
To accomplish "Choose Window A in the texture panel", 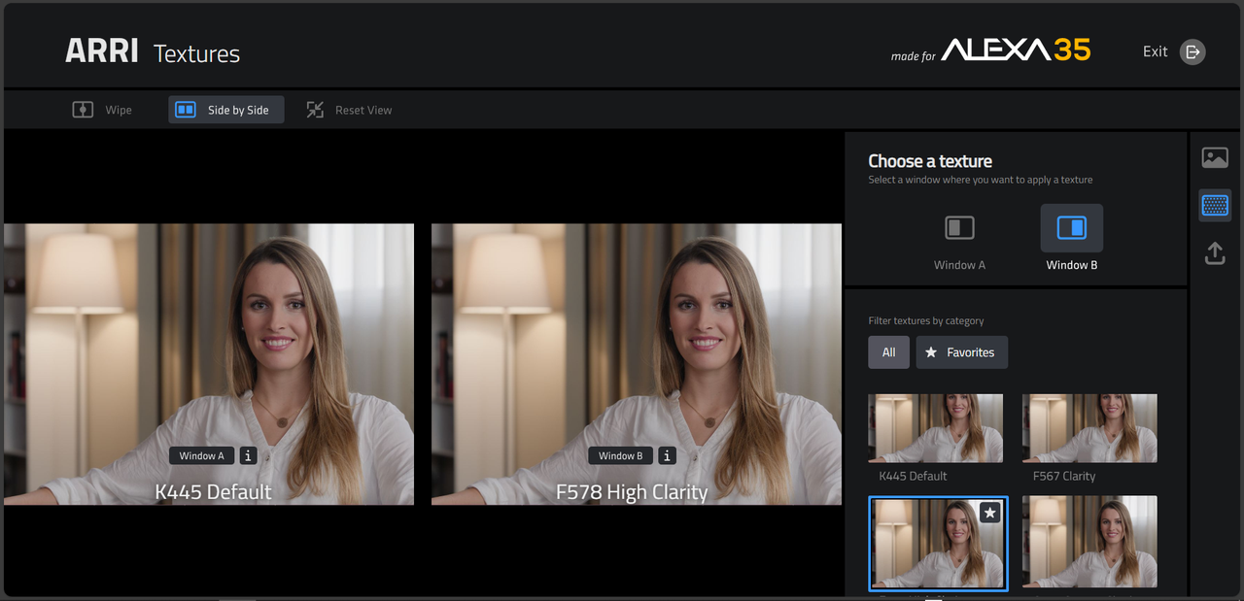I will (959, 239).
